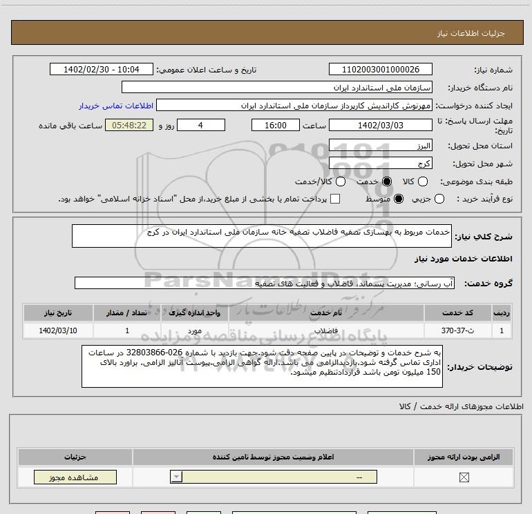Click the service group field آب رسانی
The height and width of the screenshot is (514, 532).
point(265,284)
